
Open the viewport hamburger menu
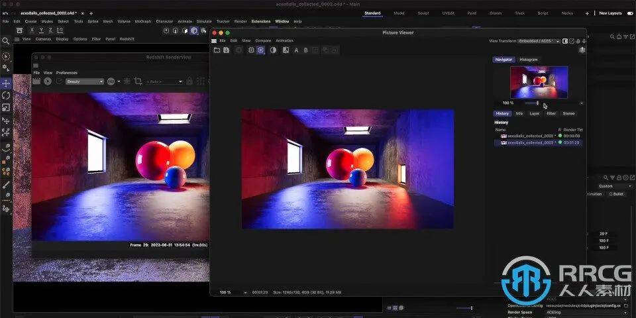(x=17, y=39)
